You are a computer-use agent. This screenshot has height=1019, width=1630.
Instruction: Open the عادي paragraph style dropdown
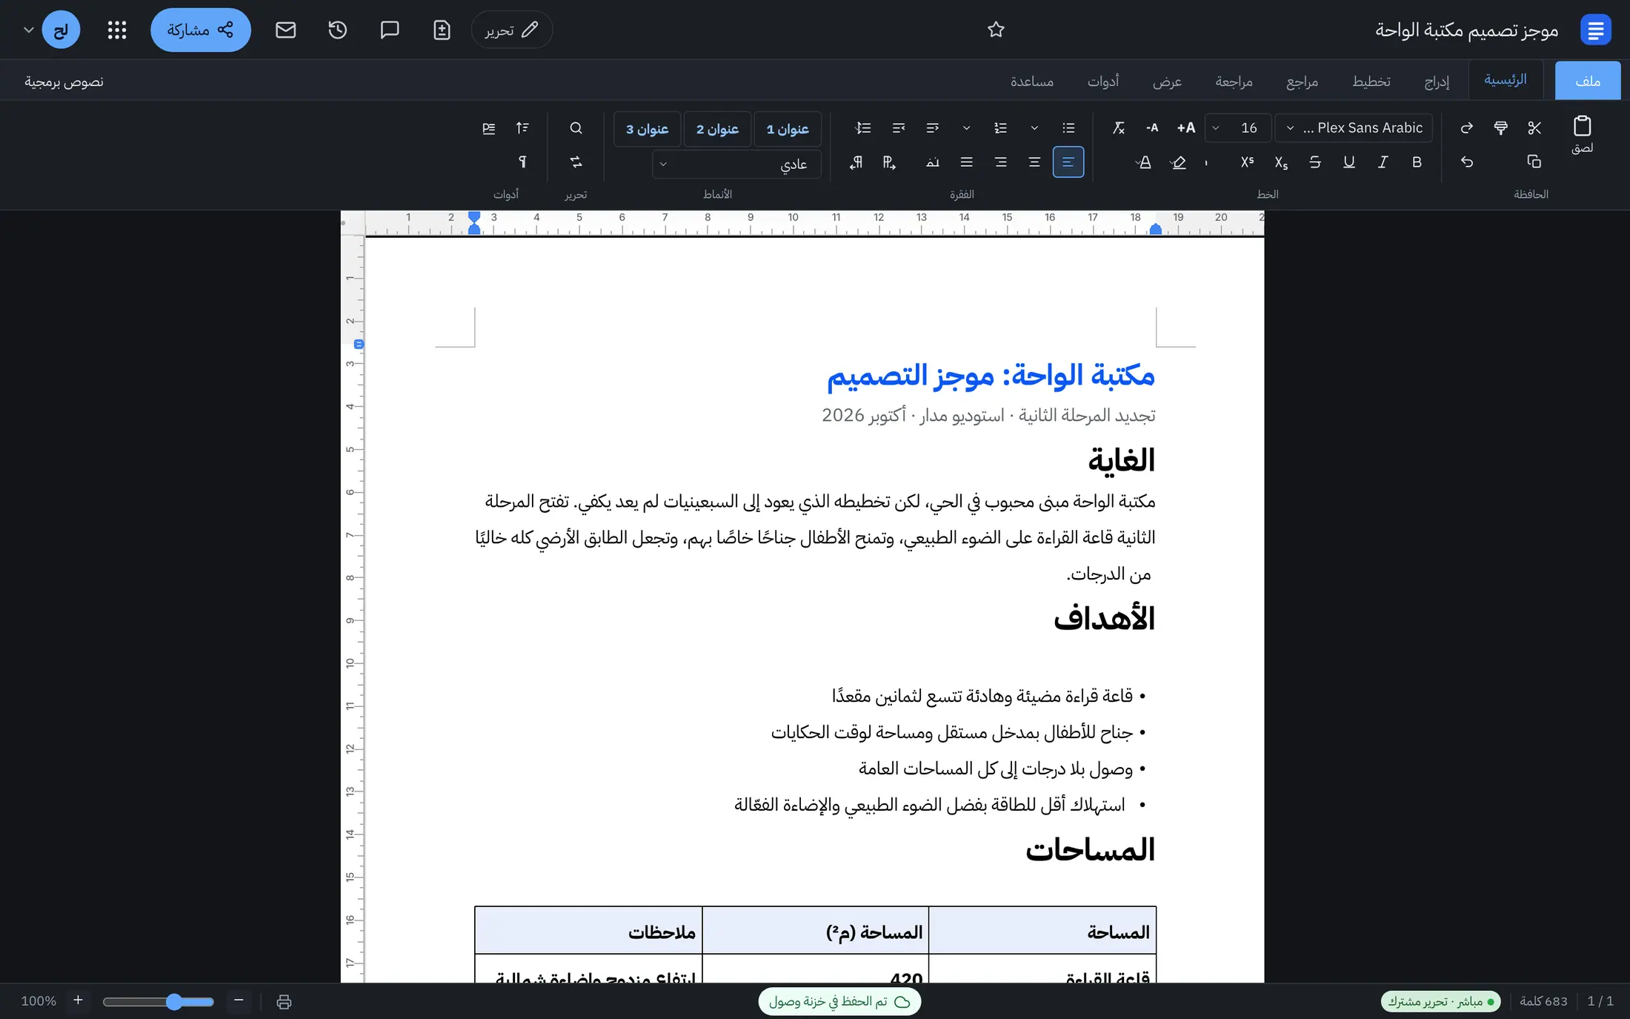pos(736,164)
